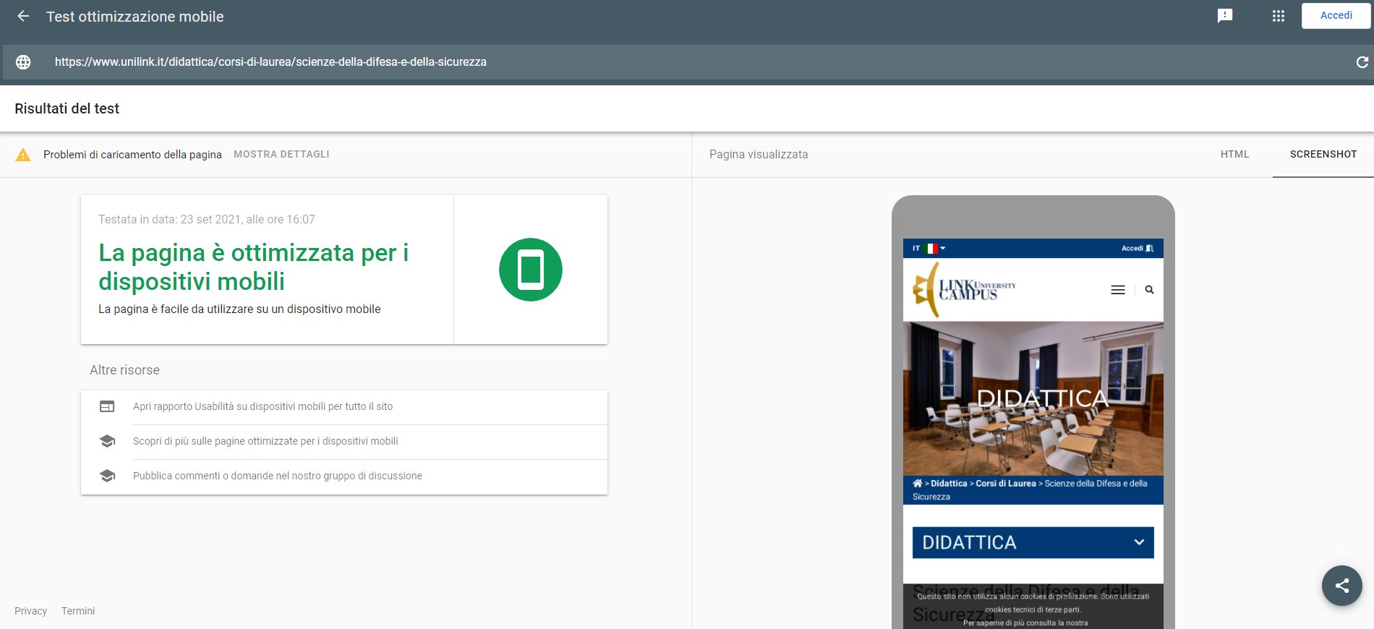Click the Accedi sign-in button
This screenshot has width=1374, height=629.
pos(1336,15)
